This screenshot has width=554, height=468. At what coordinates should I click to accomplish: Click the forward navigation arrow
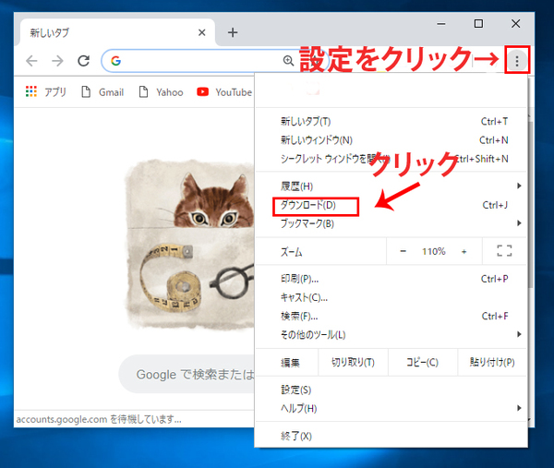[x=57, y=61]
